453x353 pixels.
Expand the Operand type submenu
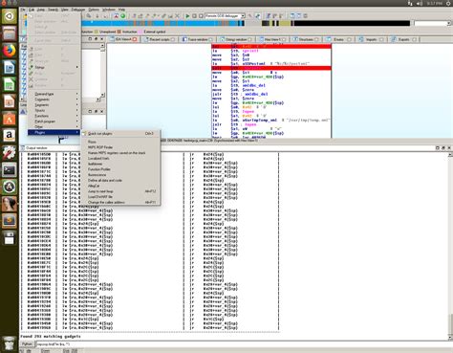(x=54, y=94)
